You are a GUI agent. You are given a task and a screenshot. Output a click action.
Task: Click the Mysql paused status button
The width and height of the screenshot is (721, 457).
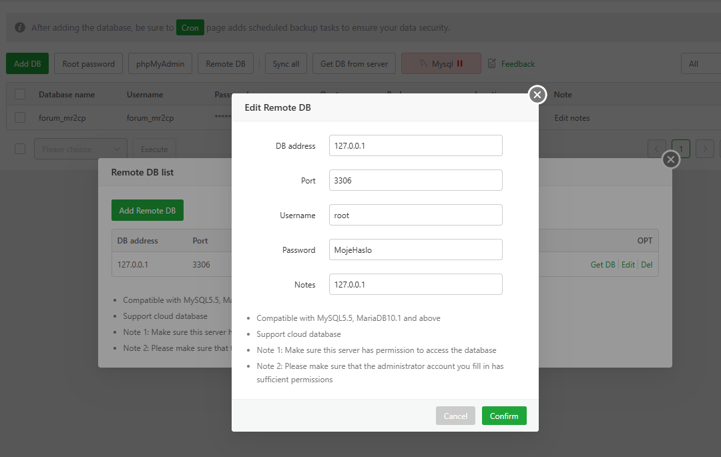point(441,64)
